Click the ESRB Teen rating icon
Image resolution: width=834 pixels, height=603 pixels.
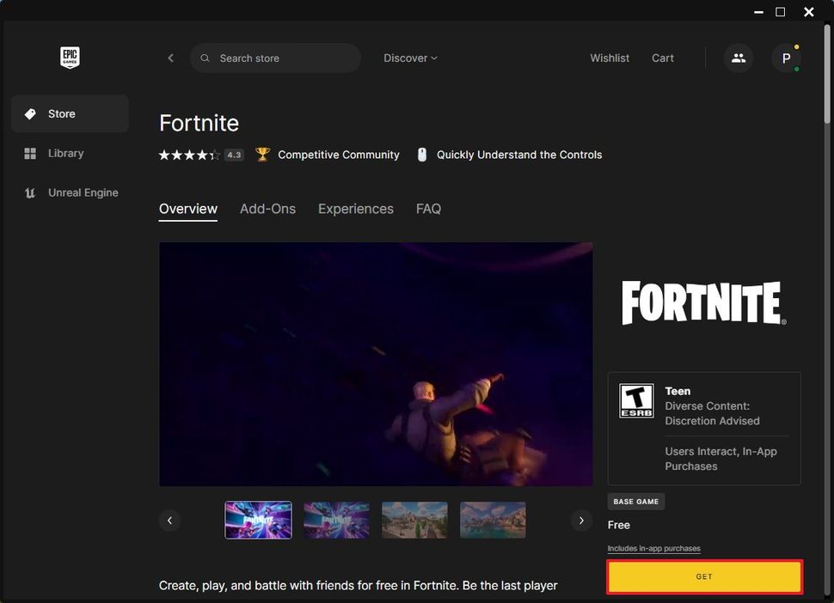(636, 400)
